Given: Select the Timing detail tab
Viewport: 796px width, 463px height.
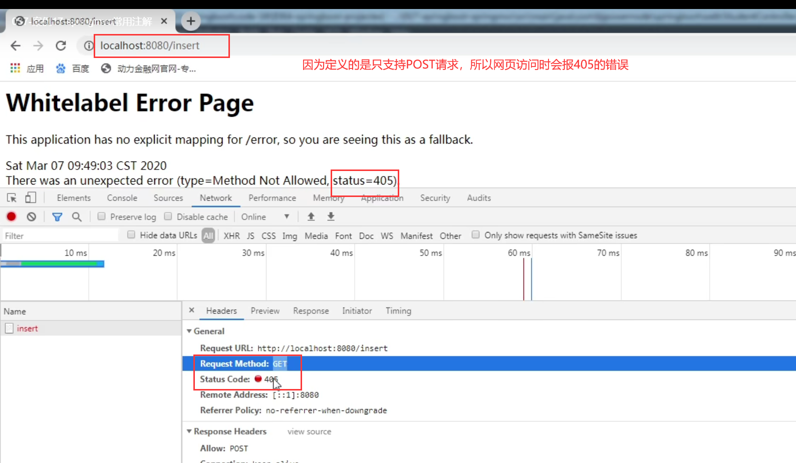Looking at the screenshot, I should (x=398, y=311).
